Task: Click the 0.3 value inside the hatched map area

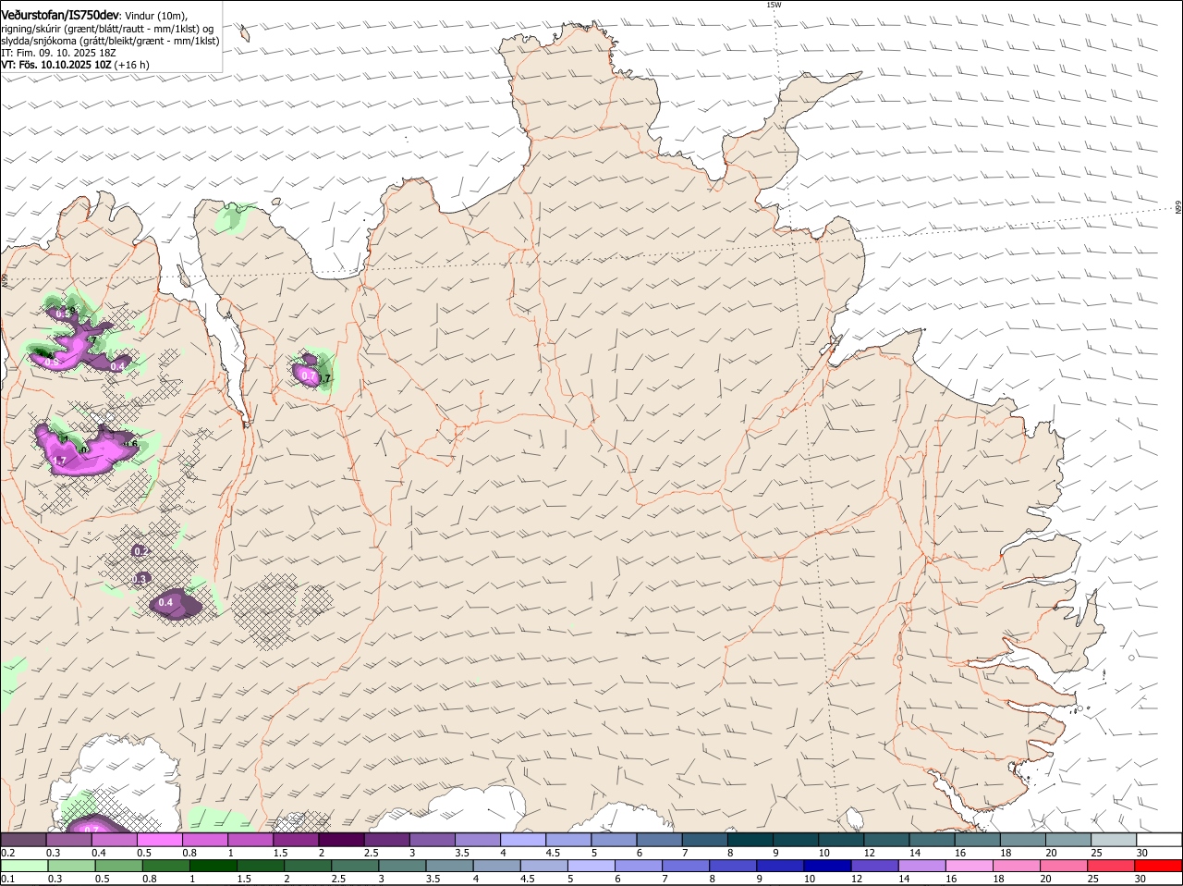Action: (140, 579)
